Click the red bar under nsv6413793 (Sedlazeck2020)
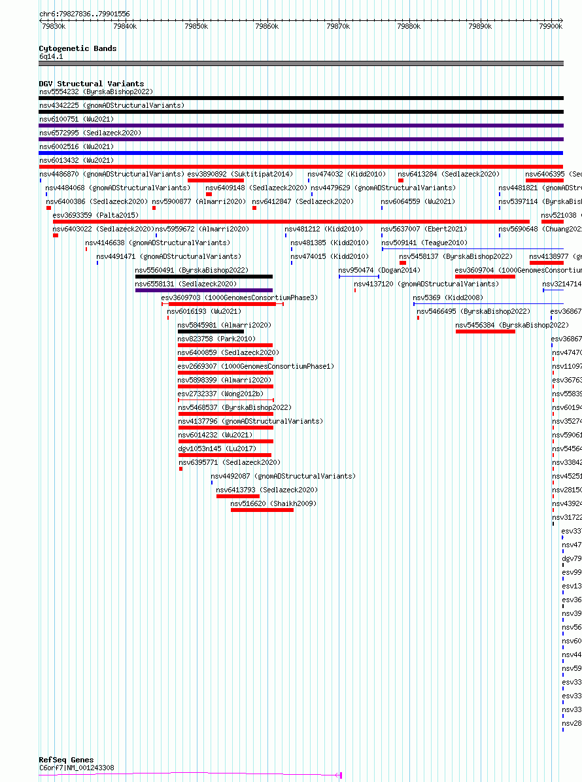Screen dimensions: 582x782 click(238, 496)
